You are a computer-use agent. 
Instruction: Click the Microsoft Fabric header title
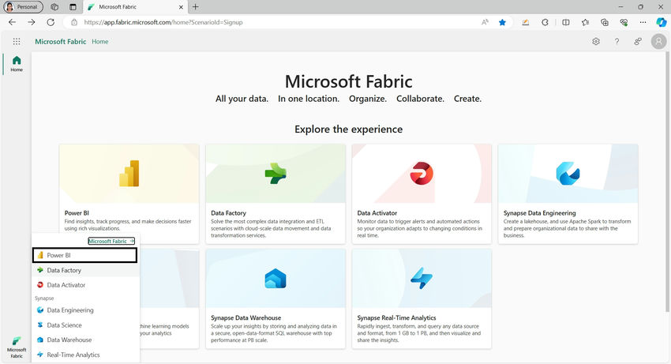[x=60, y=42]
